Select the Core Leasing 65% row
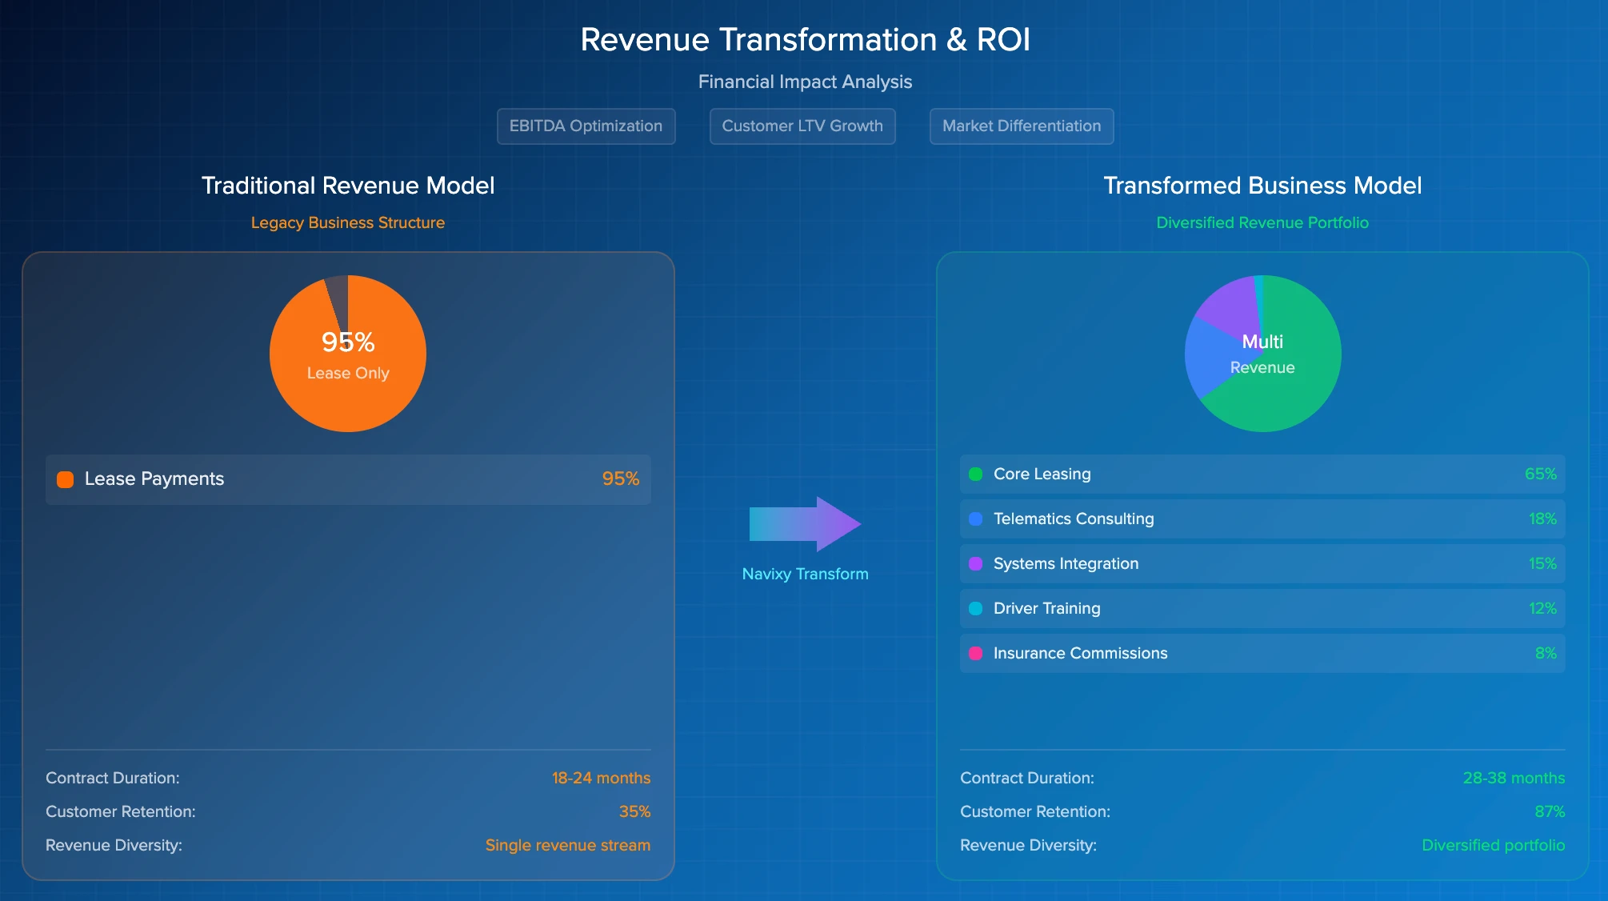Viewport: 1608px width, 901px height. pyautogui.click(x=1262, y=475)
